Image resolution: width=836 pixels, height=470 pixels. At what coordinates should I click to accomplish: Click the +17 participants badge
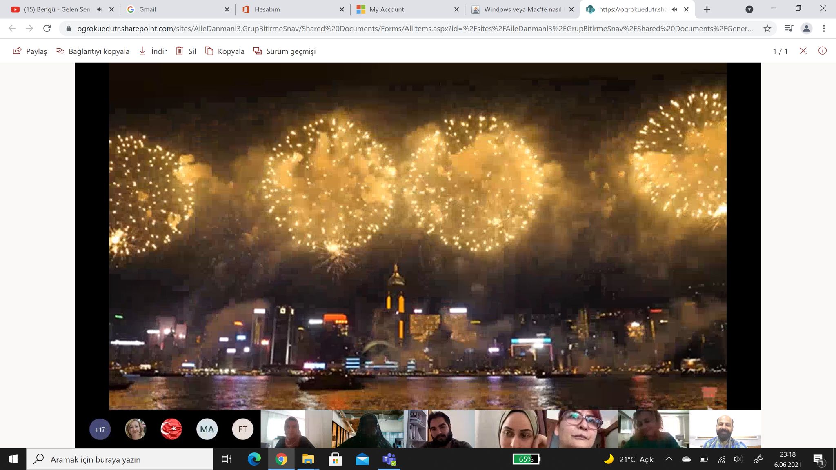tap(100, 429)
